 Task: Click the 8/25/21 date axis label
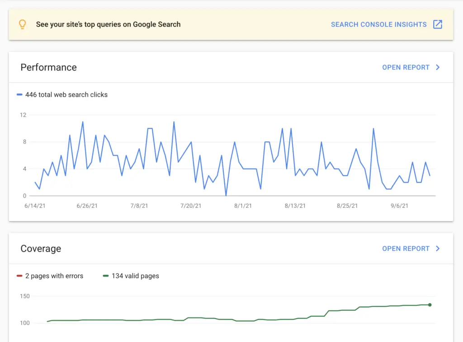point(347,206)
